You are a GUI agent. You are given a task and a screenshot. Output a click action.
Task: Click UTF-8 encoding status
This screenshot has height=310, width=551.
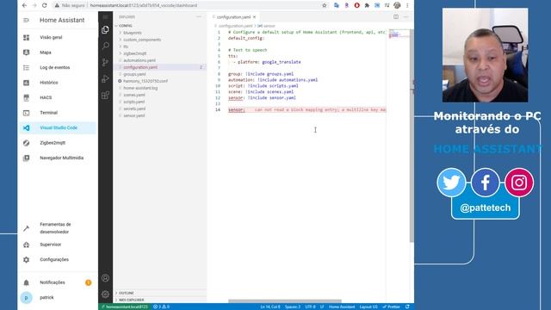(310, 307)
